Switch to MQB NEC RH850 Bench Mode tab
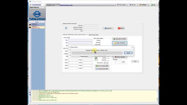 [75, 35]
